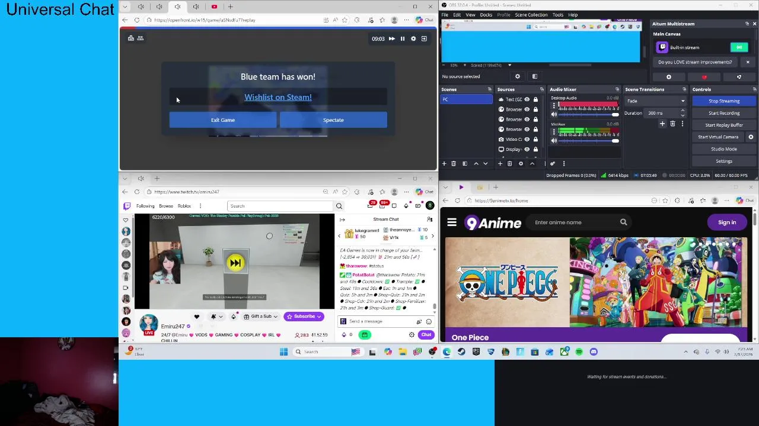Add a new source in OBS Sources panel
This screenshot has height=426, width=759.
click(500, 164)
